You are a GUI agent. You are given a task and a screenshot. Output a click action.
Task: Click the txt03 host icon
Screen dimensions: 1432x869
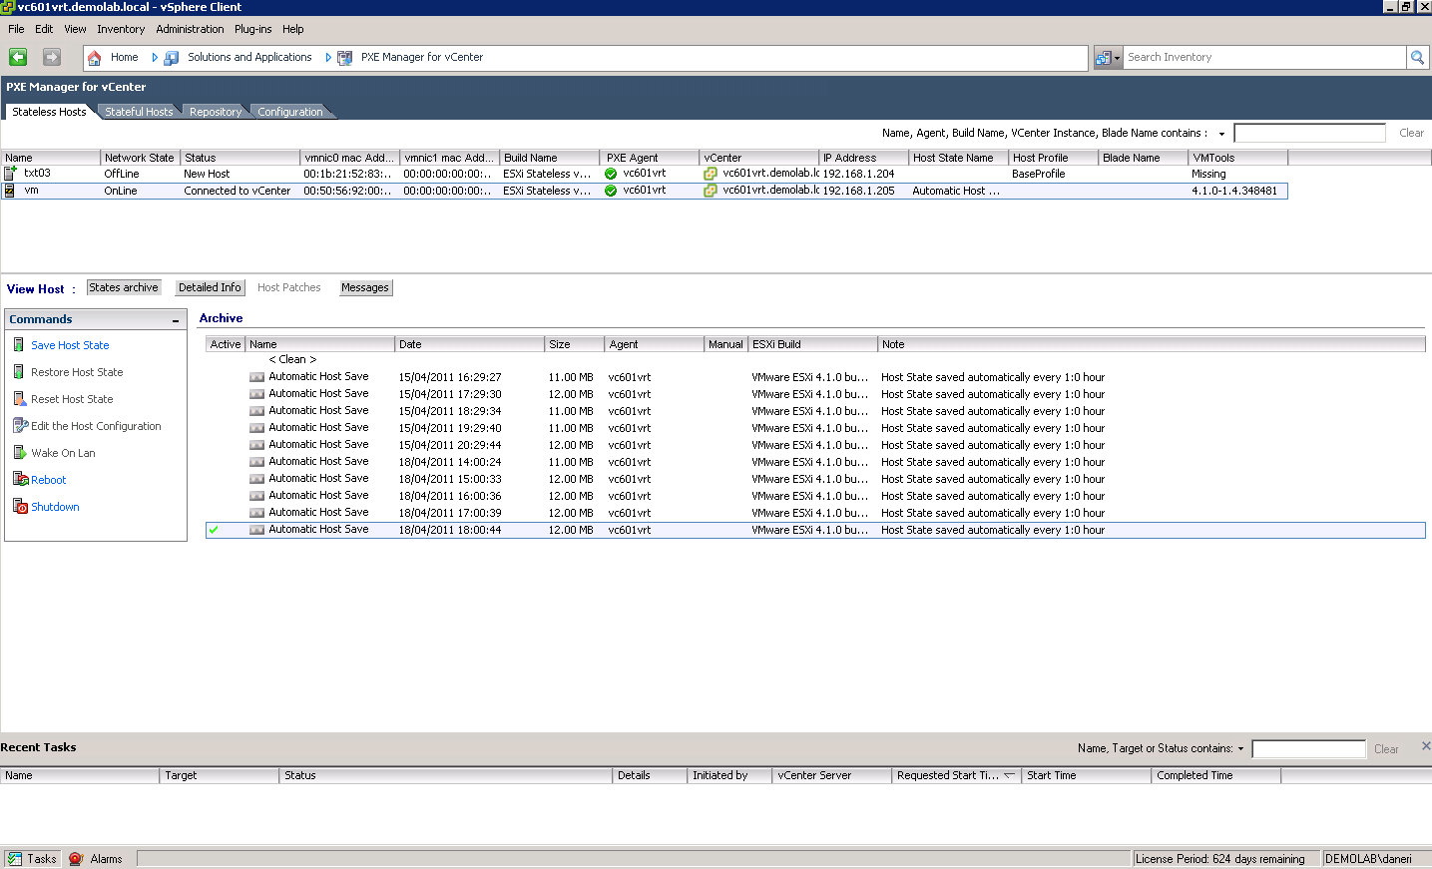tap(10, 174)
